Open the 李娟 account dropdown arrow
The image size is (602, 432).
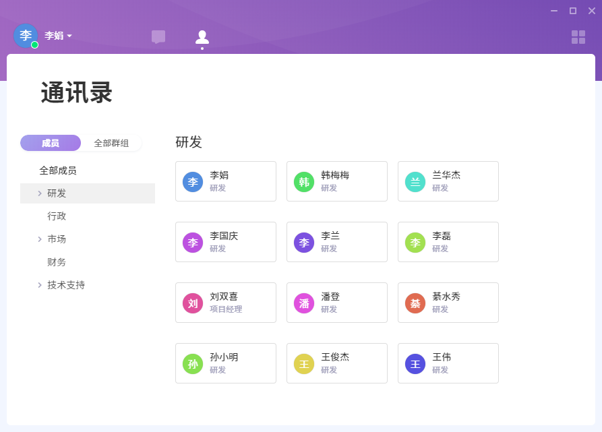tap(69, 36)
